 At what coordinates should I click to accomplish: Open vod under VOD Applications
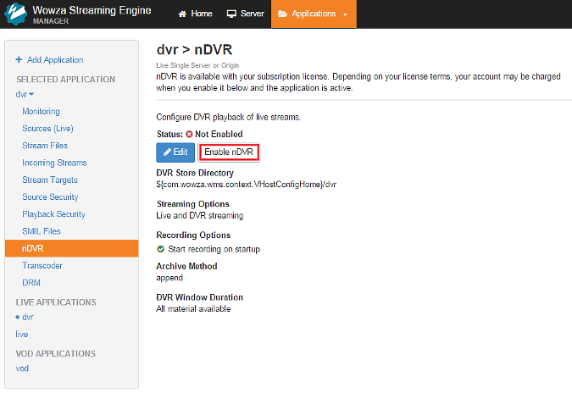[x=23, y=368]
